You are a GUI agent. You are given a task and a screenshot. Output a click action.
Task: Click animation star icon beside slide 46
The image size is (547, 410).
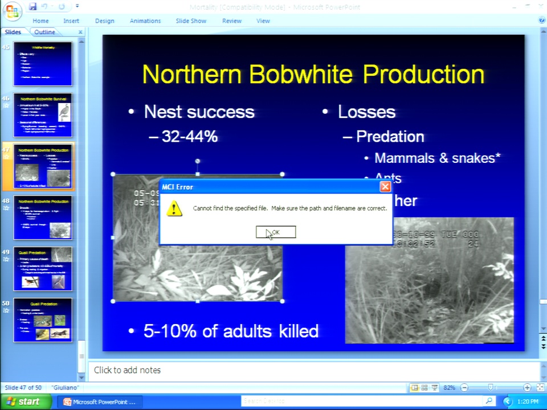(6, 106)
